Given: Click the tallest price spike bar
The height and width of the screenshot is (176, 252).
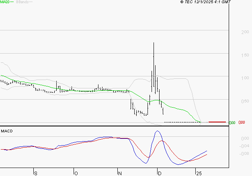Looking at the screenshot, I should tap(154, 64).
